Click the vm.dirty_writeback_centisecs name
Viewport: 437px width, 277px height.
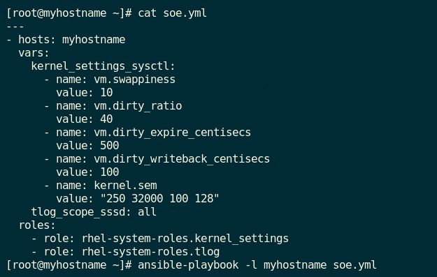click(182, 159)
